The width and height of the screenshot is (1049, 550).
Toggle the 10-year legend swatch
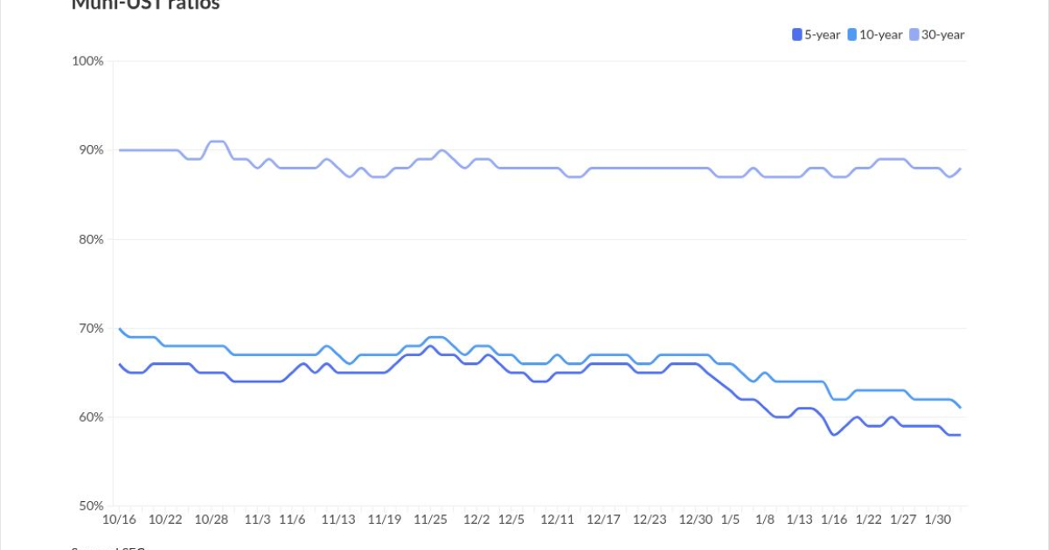[852, 35]
